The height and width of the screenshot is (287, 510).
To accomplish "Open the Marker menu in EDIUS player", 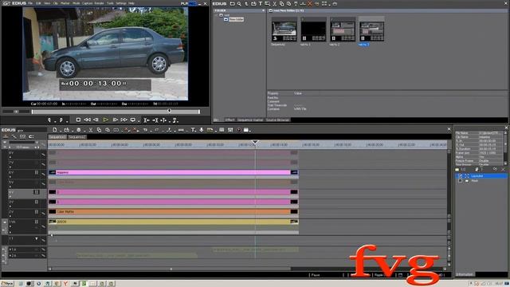I will click(x=65, y=3).
